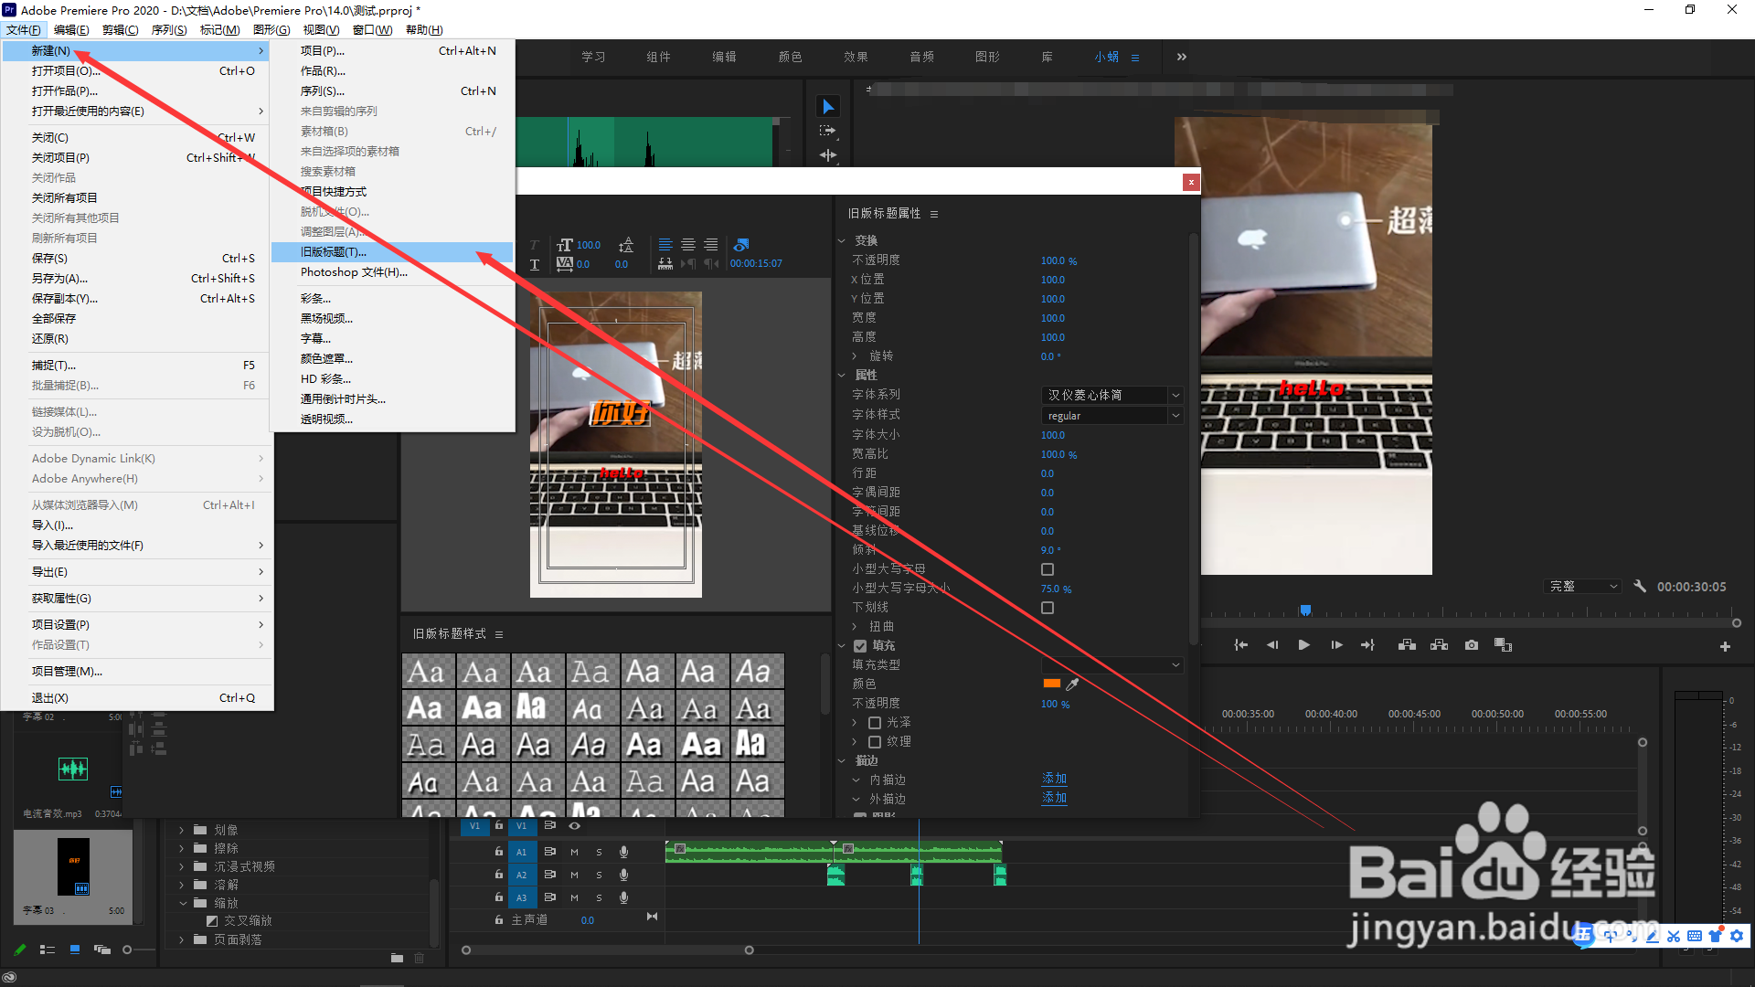Switch to the Effects workspace tab
The height and width of the screenshot is (987, 1755).
(x=856, y=57)
